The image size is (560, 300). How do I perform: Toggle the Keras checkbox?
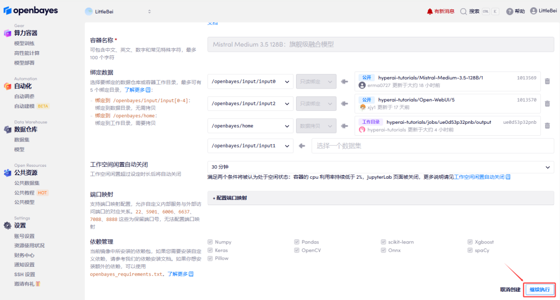[x=210, y=250]
